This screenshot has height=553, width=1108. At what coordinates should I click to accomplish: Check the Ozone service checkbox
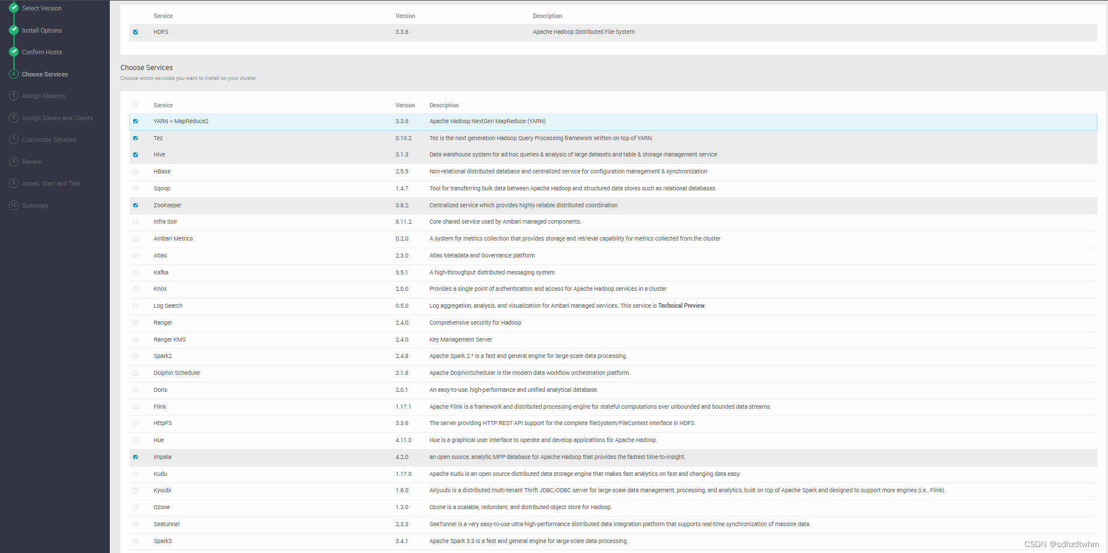tap(136, 507)
